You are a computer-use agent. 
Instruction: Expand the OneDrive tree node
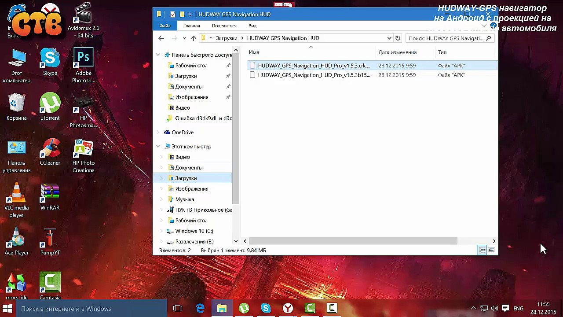158,133
